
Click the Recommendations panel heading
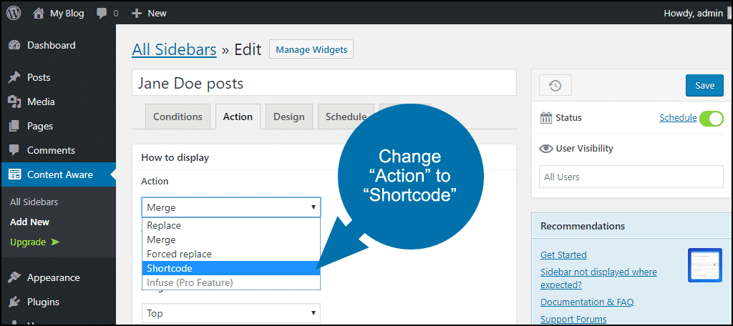583,226
